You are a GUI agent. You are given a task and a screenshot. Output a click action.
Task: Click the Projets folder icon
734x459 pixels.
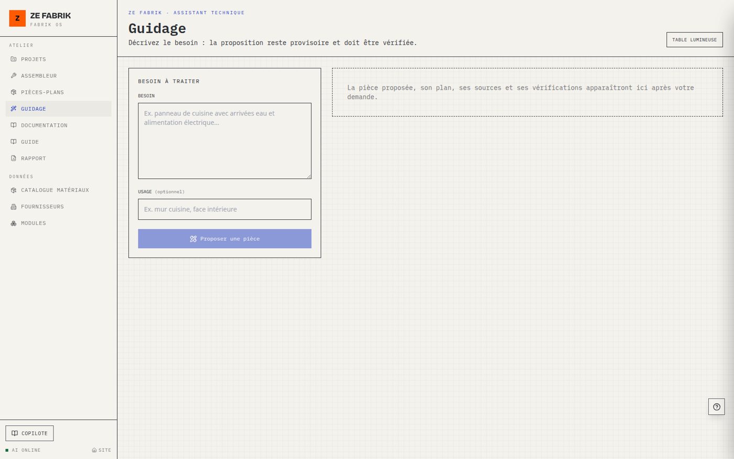[x=14, y=59]
